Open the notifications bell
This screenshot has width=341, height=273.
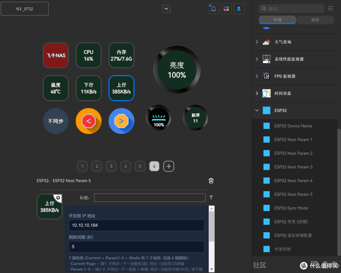coord(213,9)
